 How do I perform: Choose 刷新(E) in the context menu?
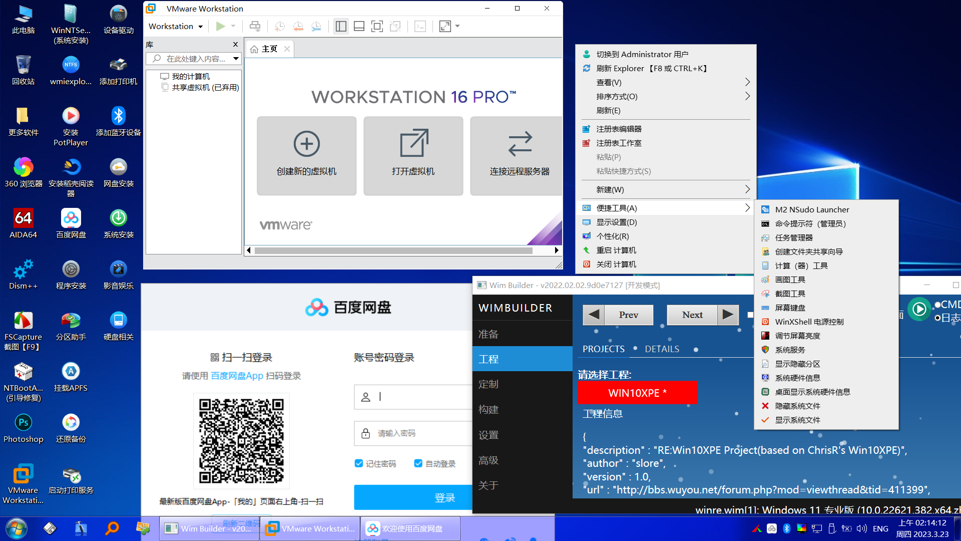[666, 110]
